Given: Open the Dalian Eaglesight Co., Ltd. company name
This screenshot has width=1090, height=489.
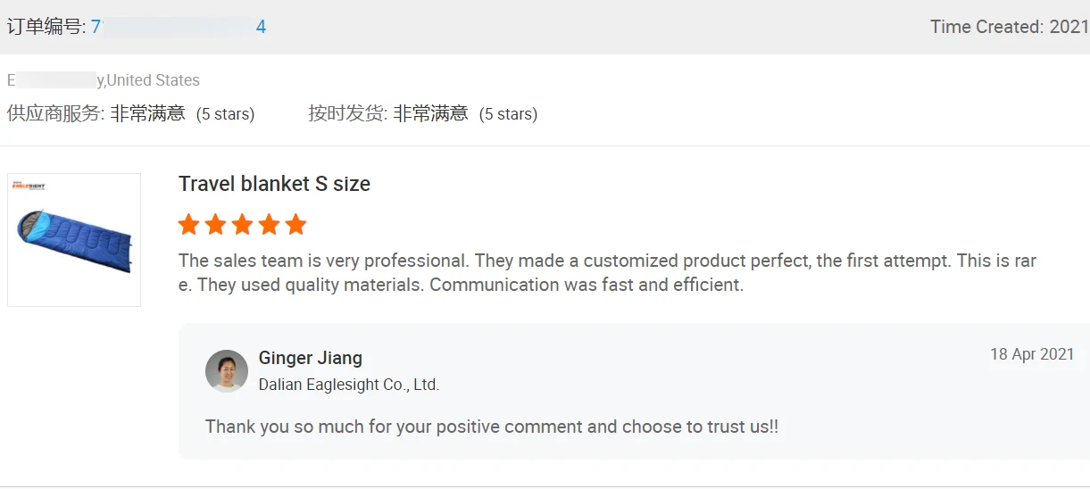Looking at the screenshot, I should point(349,385).
